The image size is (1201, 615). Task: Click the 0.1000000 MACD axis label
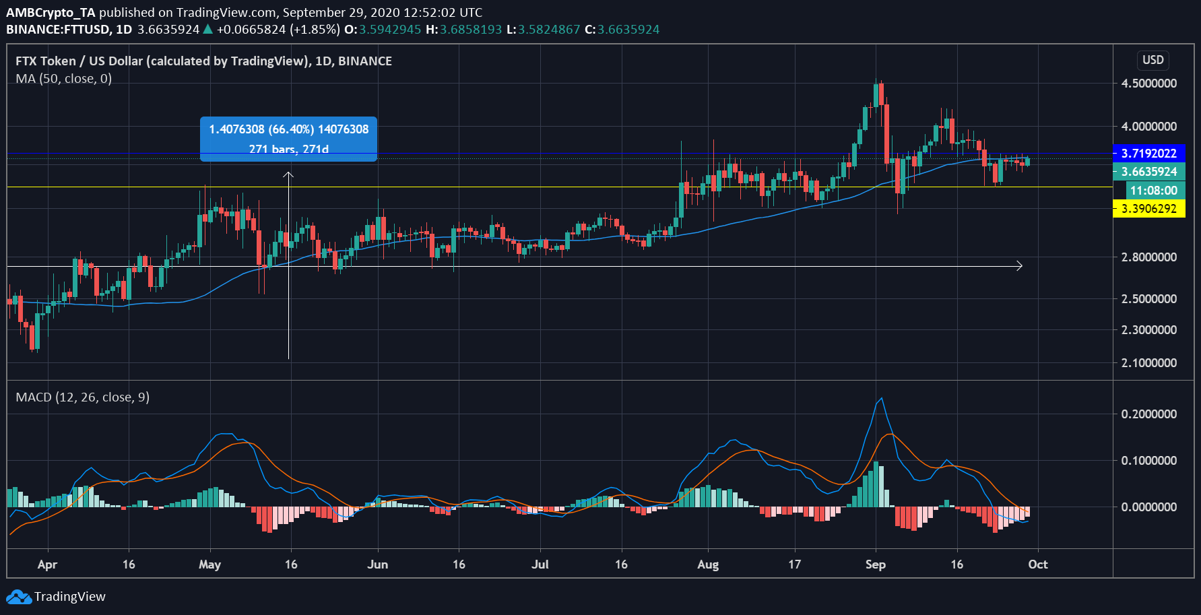click(x=1148, y=461)
